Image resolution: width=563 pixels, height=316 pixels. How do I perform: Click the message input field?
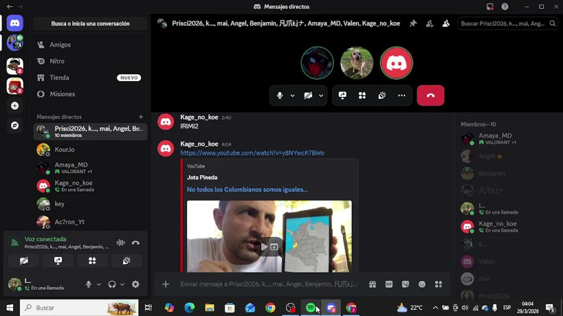point(269,284)
